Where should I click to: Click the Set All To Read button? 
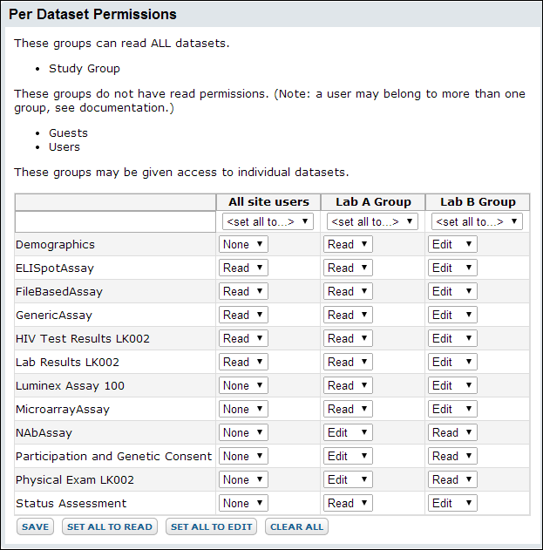click(110, 526)
